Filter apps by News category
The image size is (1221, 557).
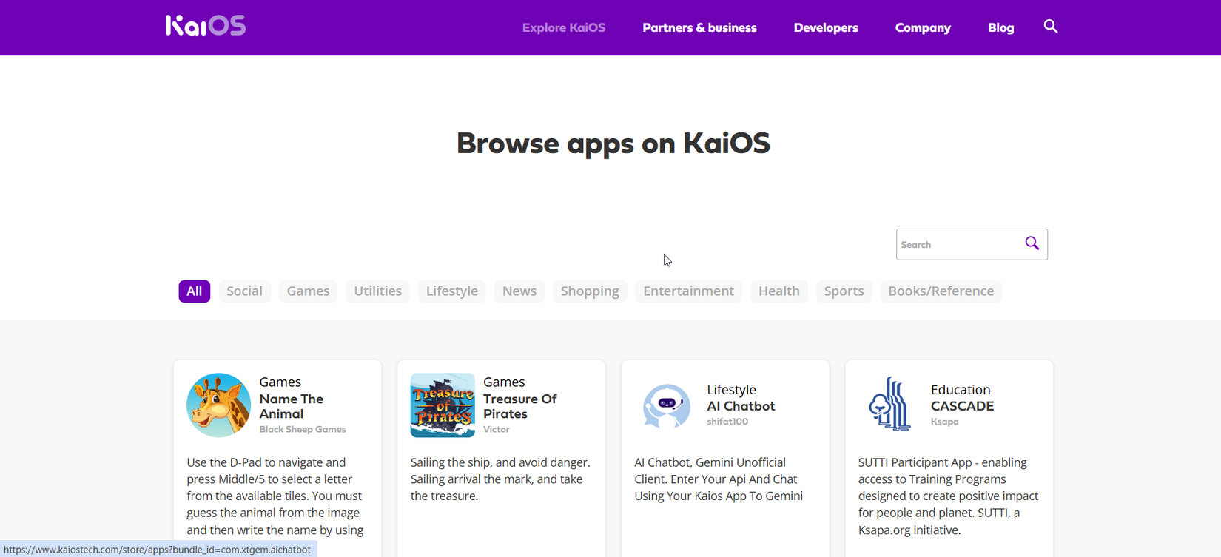point(519,291)
